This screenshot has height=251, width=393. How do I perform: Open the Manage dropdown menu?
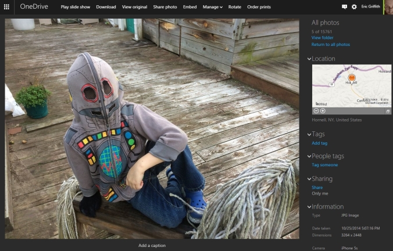pyautogui.click(x=213, y=7)
